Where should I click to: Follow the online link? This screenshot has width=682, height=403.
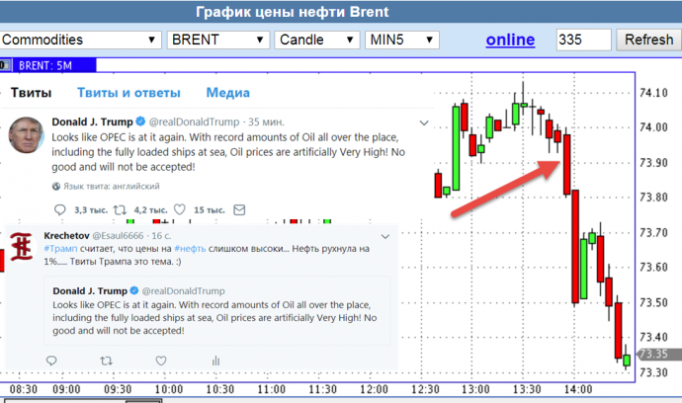(510, 40)
